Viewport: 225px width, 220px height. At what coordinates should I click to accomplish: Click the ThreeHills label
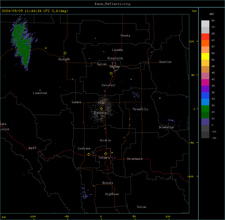(x=140, y=109)
